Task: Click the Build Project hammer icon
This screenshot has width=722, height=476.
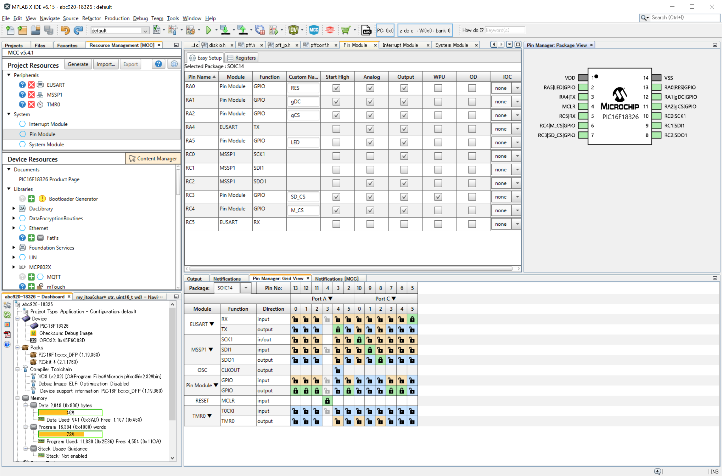Action: point(172,30)
